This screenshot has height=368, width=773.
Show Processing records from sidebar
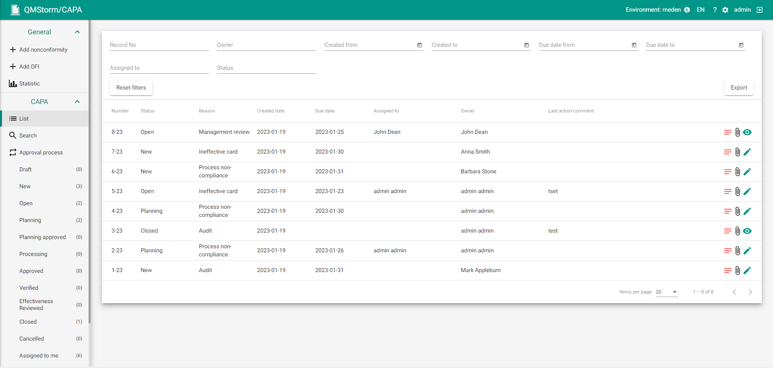(44, 254)
